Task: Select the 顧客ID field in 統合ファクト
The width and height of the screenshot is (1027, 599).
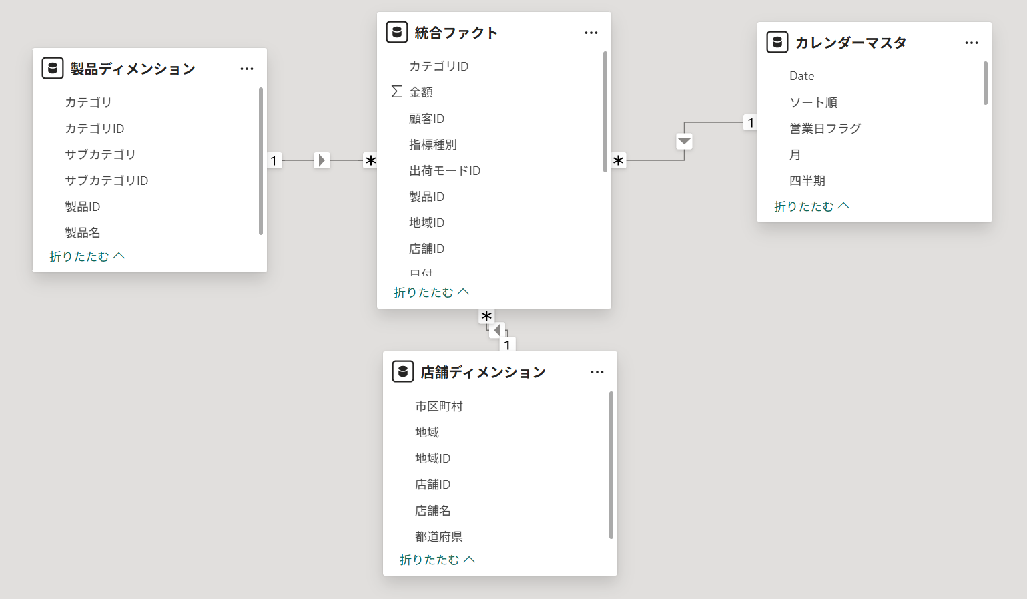Action: tap(426, 118)
